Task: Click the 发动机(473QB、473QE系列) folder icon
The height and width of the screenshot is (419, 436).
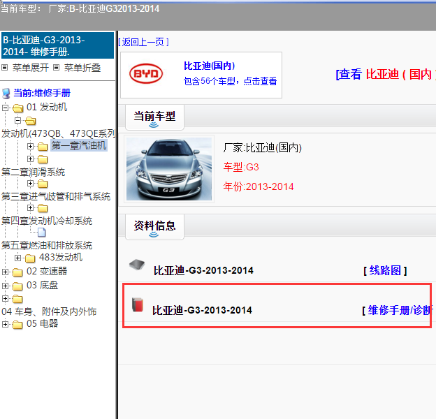Action: click(31, 121)
